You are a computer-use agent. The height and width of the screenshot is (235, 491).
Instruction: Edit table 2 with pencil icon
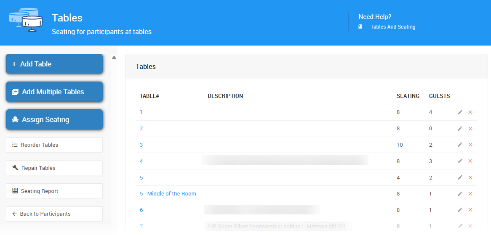(x=460, y=129)
